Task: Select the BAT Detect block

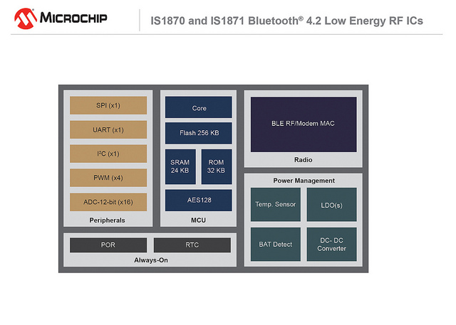Action: (274, 244)
